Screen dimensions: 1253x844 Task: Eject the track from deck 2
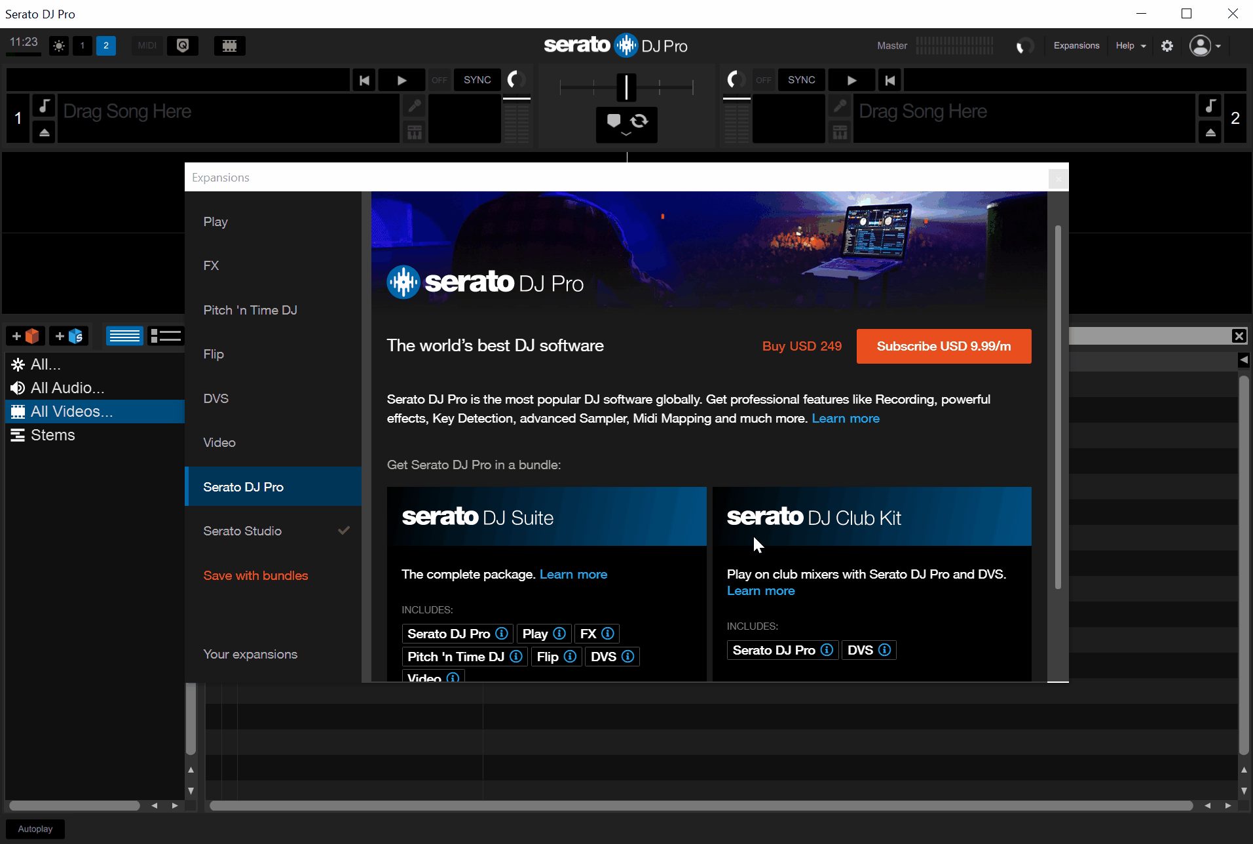1210,132
